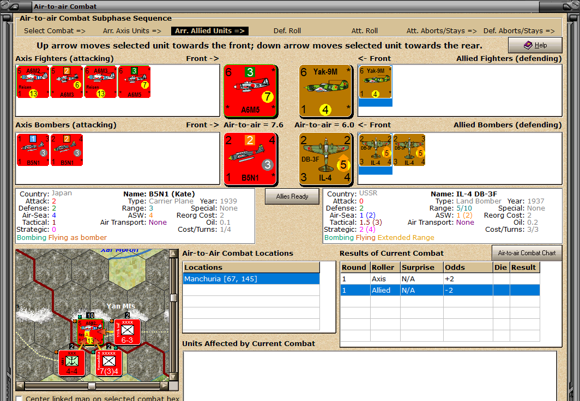The height and width of the screenshot is (401, 580).
Task: Click the map's horizontal scrollbar left arrow
Action: tap(20, 386)
